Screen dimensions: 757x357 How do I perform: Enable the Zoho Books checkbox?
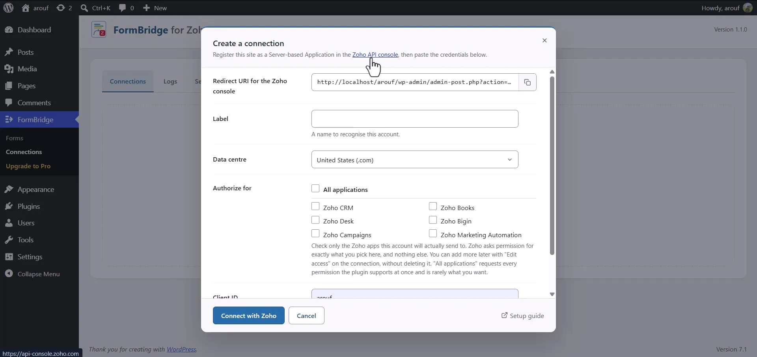tap(433, 206)
